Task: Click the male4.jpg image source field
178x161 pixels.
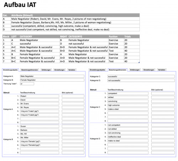Action: 40,115
